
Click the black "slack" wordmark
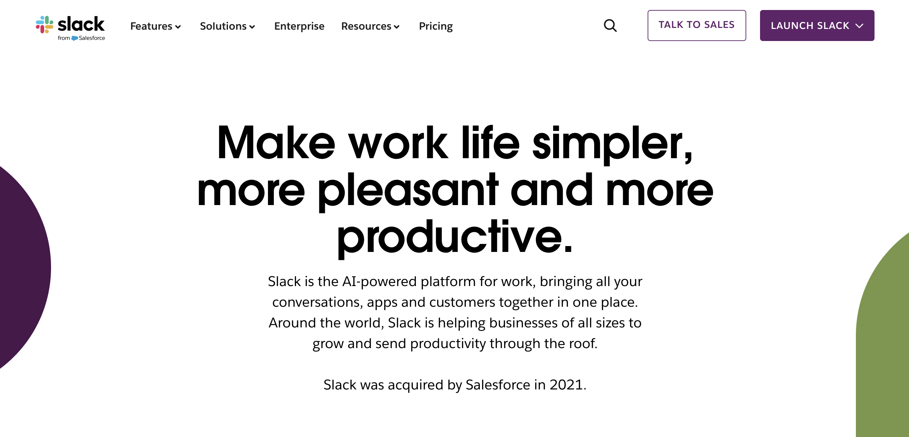click(x=81, y=24)
